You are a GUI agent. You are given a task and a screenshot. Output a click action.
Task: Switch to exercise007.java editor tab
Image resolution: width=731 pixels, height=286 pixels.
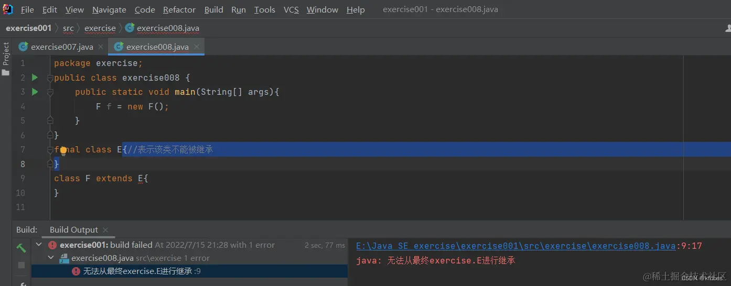pyautogui.click(x=61, y=47)
